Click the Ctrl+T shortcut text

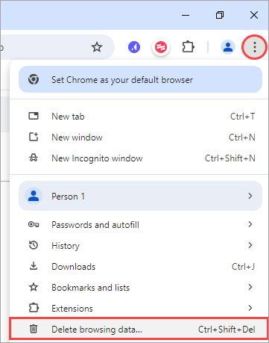pyautogui.click(x=242, y=117)
